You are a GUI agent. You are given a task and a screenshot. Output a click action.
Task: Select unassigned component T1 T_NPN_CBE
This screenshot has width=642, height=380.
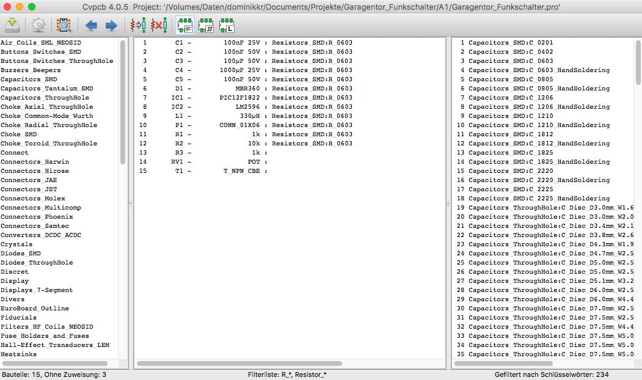coord(203,171)
